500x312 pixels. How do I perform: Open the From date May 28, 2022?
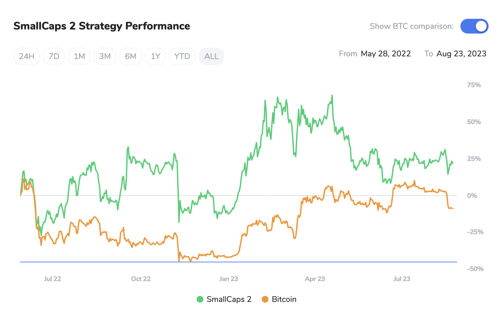386,54
